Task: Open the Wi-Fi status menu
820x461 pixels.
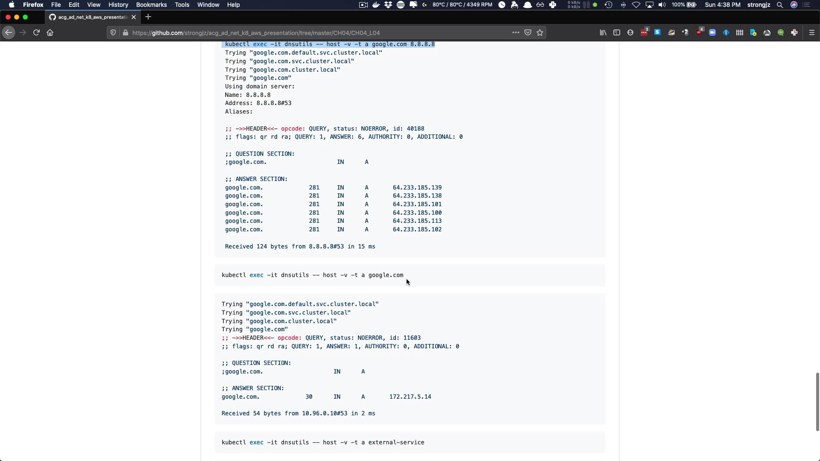Action: [x=636, y=5]
